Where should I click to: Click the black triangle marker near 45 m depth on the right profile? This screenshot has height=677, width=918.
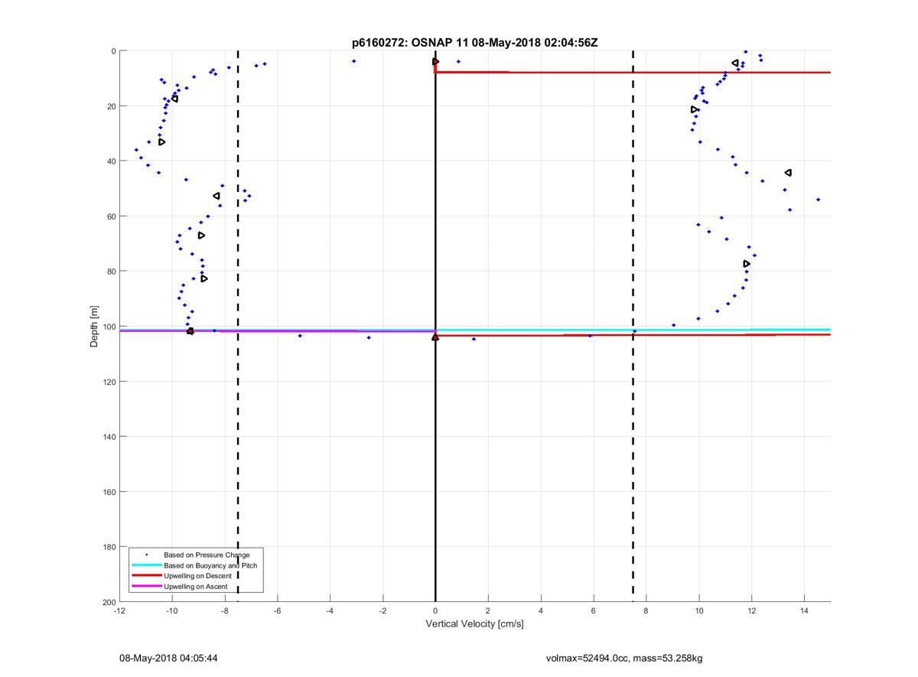788,173
